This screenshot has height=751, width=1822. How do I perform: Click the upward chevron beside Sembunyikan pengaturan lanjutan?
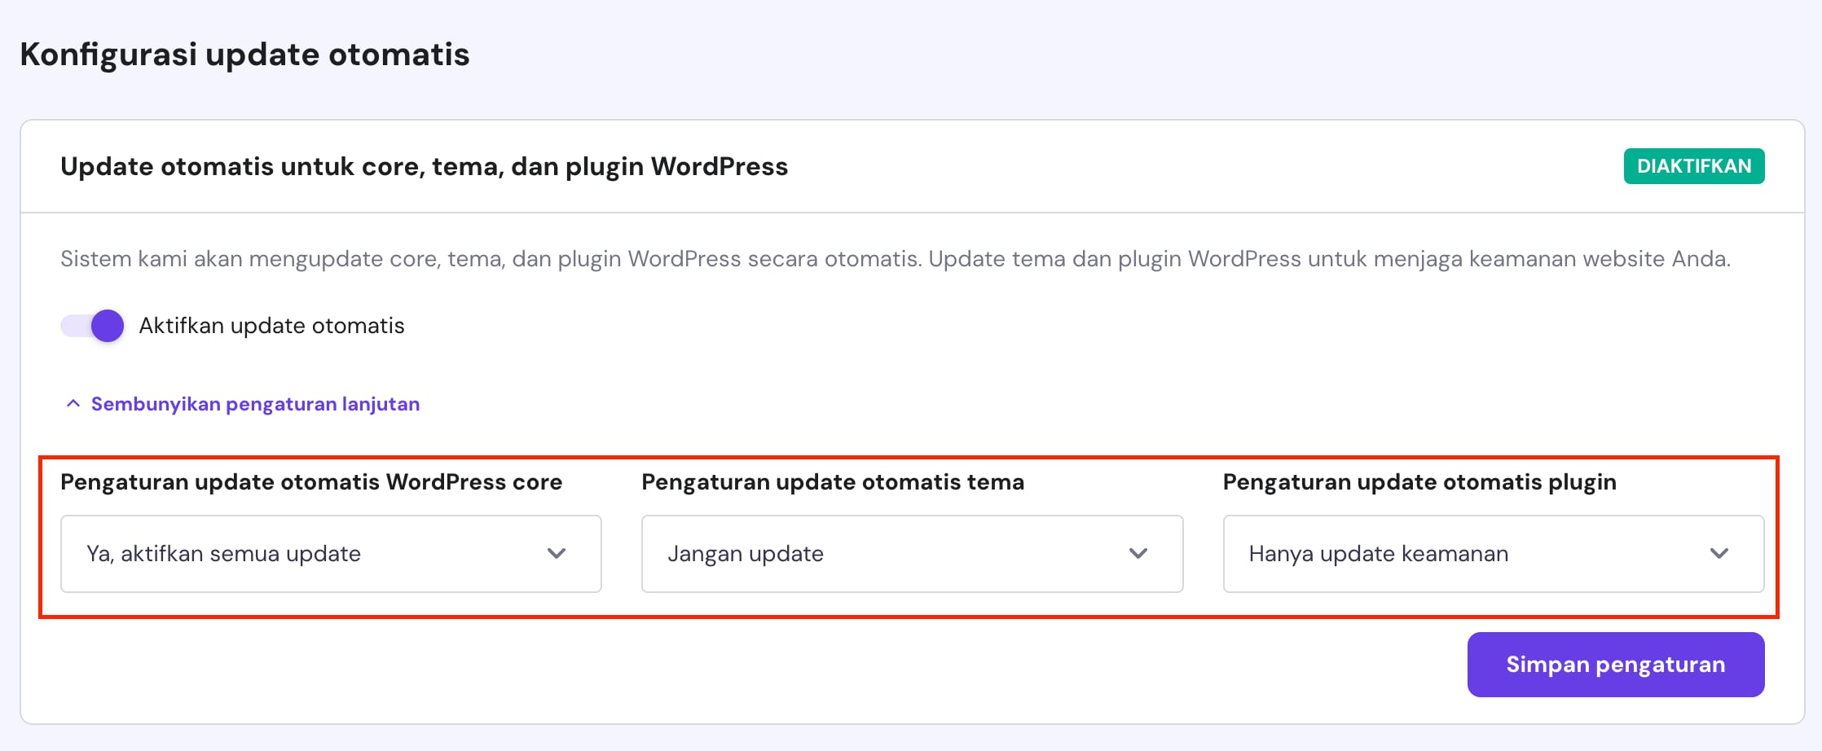click(73, 404)
